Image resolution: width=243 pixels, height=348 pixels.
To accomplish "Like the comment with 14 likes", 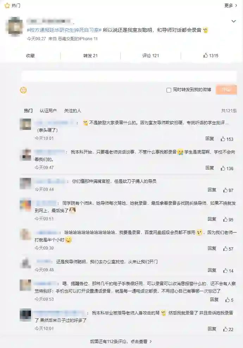I will (225, 271).
